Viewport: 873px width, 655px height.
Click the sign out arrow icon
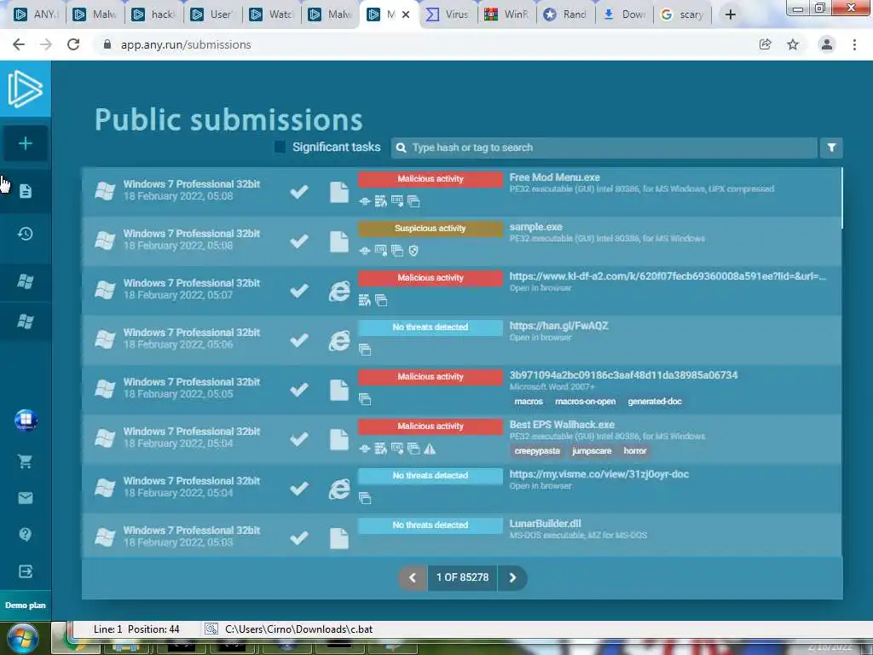25,571
